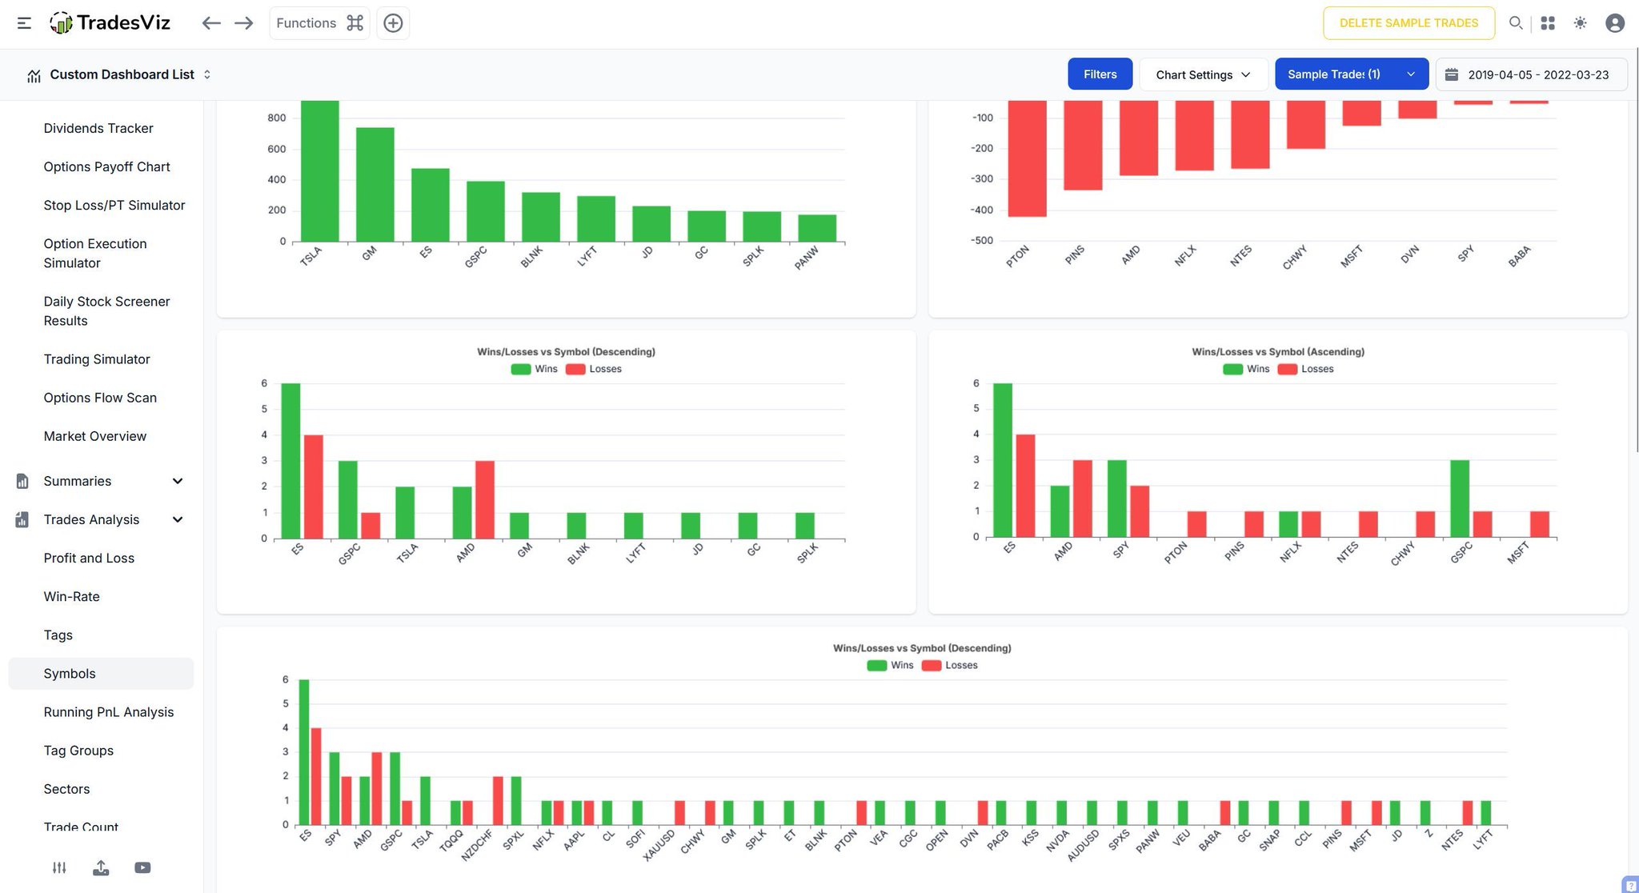Go back with the left arrow
This screenshot has height=893, width=1639.
[x=211, y=23]
